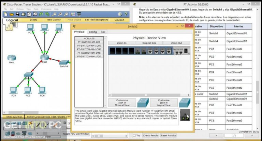Click the device view scroll right arrow
The width and height of the screenshot is (262, 141).
tap(189, 95)
